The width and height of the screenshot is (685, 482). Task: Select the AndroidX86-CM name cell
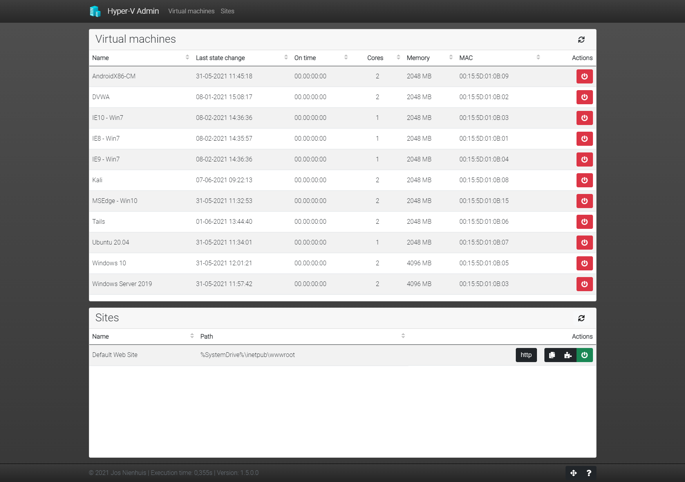coord(114,76)
